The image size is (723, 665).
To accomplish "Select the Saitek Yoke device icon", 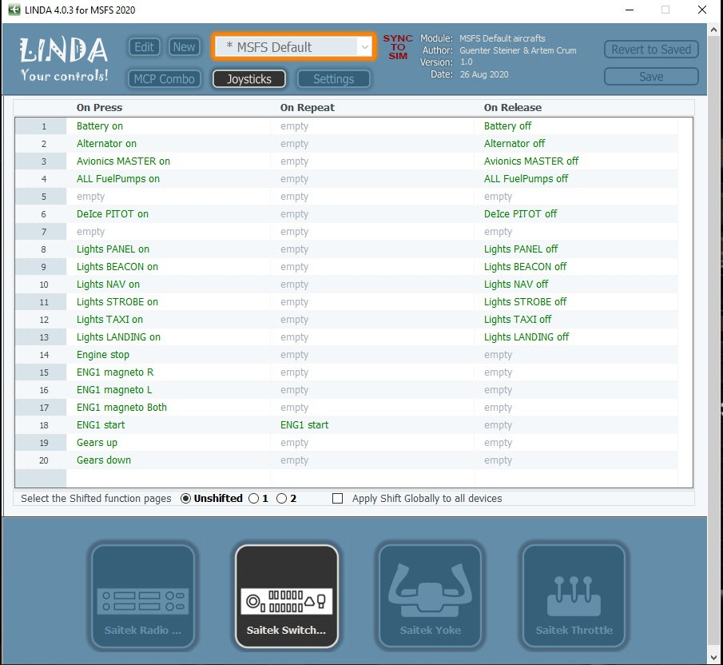I will [430, 595].
